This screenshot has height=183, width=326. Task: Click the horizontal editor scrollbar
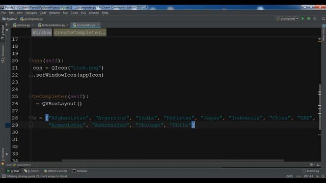pos(173,161)
